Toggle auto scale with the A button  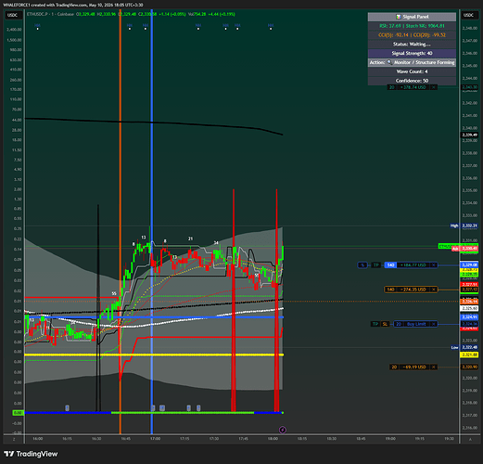(470, 439)
